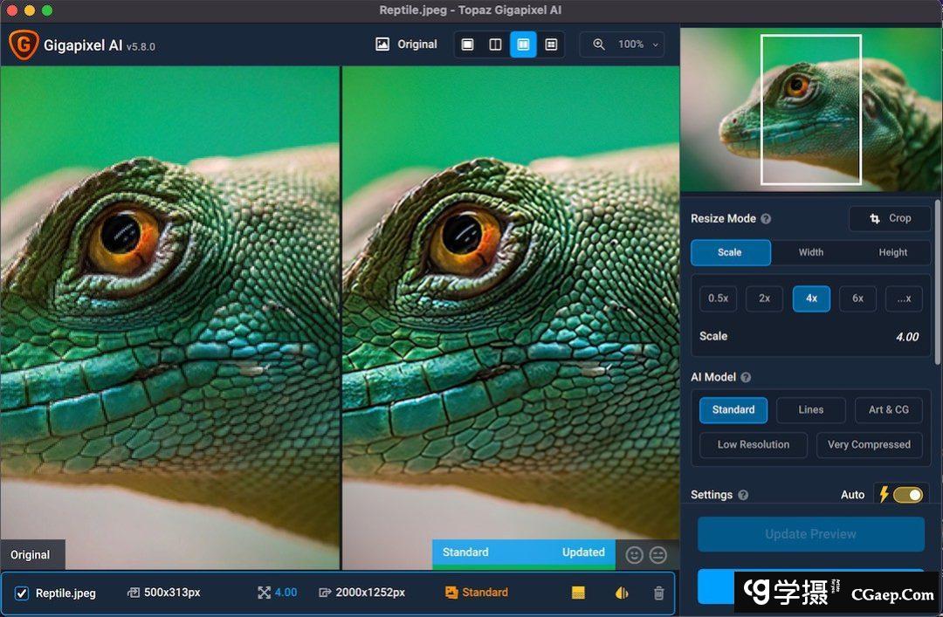Select the 6x scale option

[857, 298]
